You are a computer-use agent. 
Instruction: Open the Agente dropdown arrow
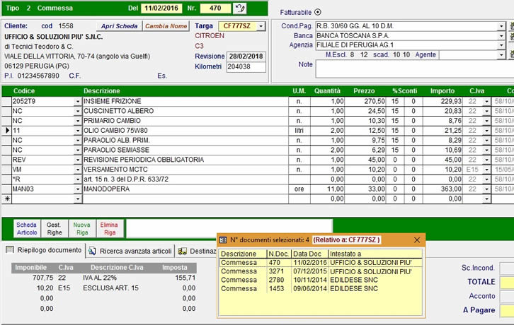(501, 55)
